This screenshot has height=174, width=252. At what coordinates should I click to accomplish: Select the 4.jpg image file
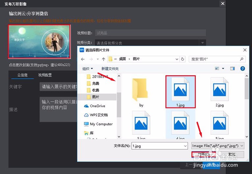coord(180,125)
